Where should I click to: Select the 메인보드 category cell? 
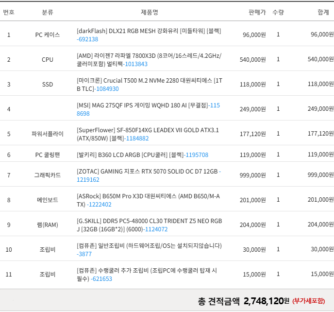pos(48,200)
